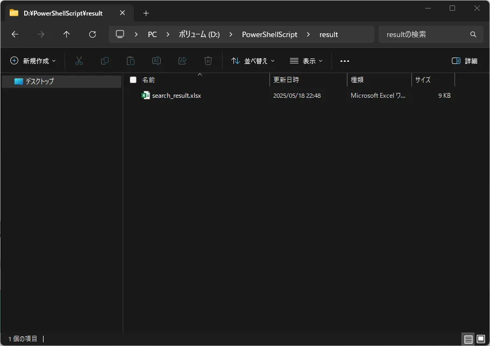
Task: Click the Microsoft Excel type cell
Action: pos(378,96)
